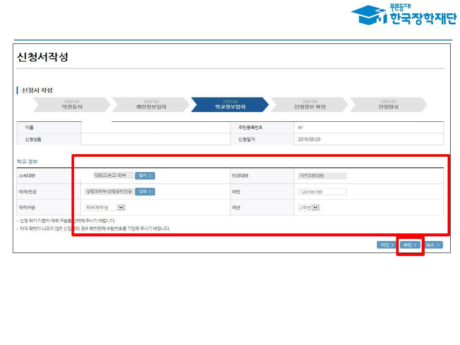Click the 한국장학재단 logo

click(403, 16)
